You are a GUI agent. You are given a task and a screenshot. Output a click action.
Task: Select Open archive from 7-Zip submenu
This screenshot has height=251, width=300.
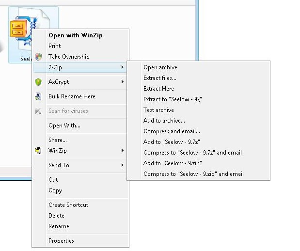point(160,67)
